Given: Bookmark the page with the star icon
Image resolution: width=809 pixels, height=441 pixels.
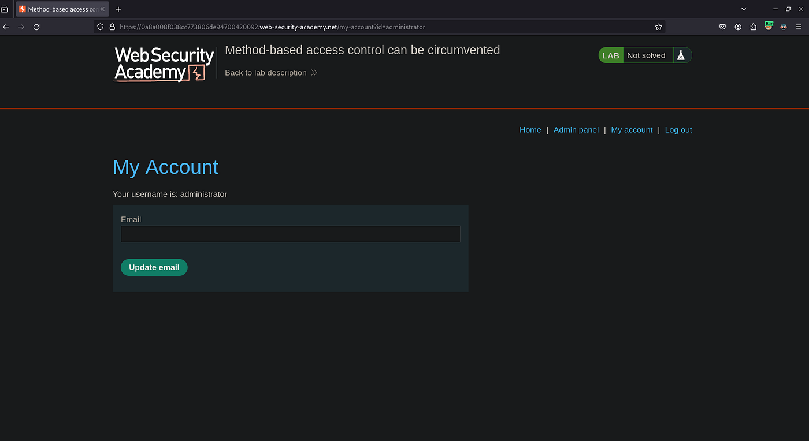Looking at the screenshot, I should point(658,27).
